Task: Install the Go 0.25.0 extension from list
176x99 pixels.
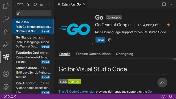Action: 45,31
